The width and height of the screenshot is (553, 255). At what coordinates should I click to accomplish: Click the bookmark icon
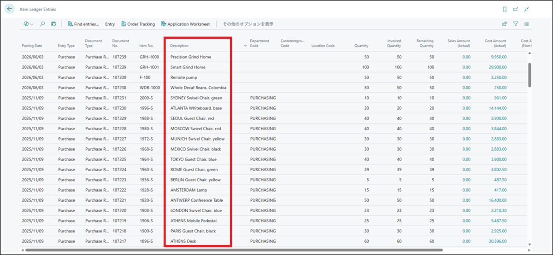[505, 9]
